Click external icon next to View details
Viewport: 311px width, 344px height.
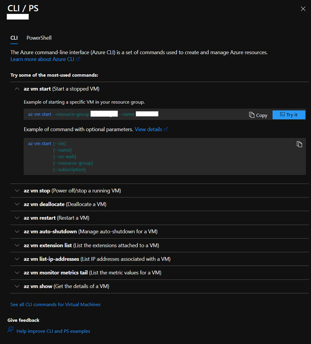point(166,129)
